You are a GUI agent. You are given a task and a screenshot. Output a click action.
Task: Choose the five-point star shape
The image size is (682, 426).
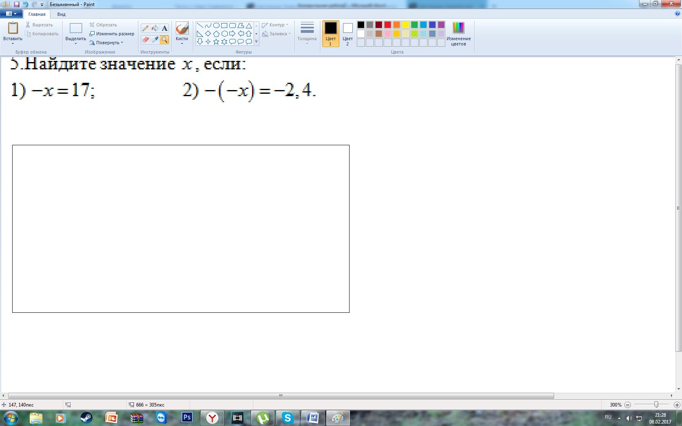coord(216,41)
